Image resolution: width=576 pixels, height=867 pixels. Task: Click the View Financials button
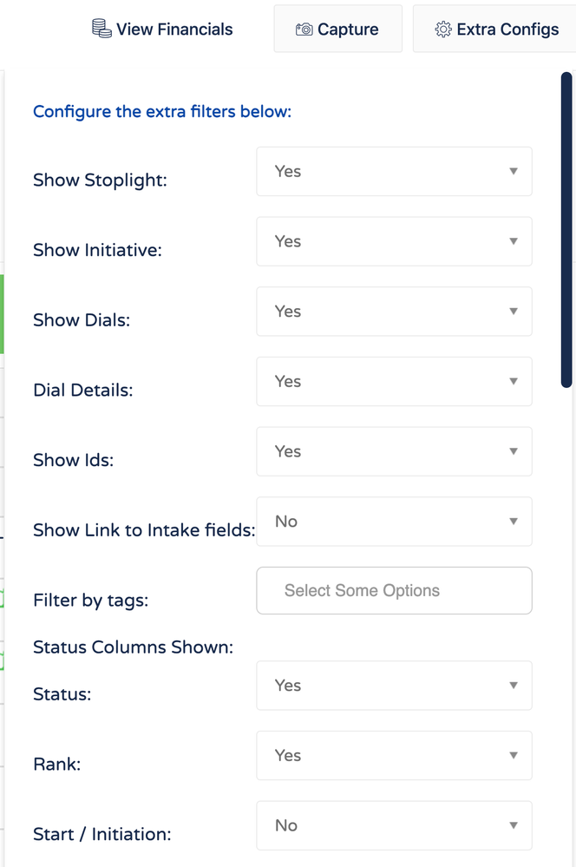pos(161,29)
